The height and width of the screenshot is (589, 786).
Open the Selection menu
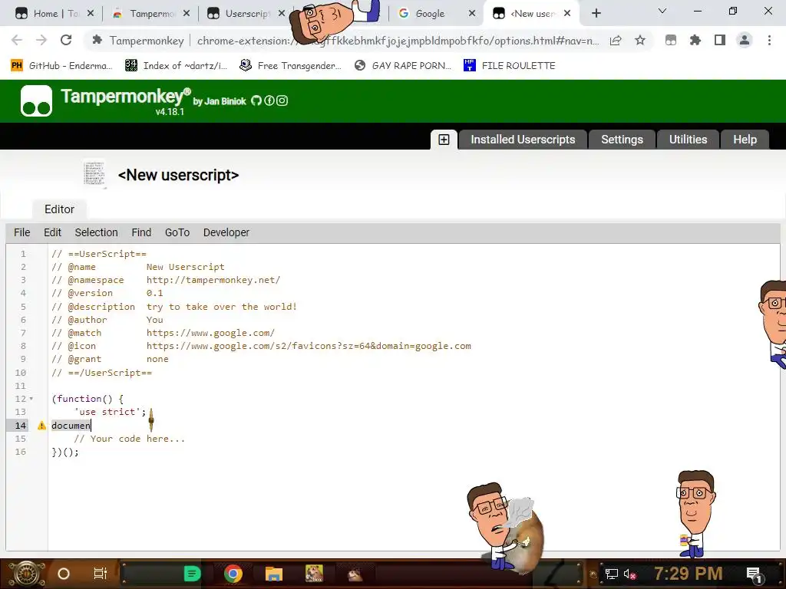pos(96,232)
